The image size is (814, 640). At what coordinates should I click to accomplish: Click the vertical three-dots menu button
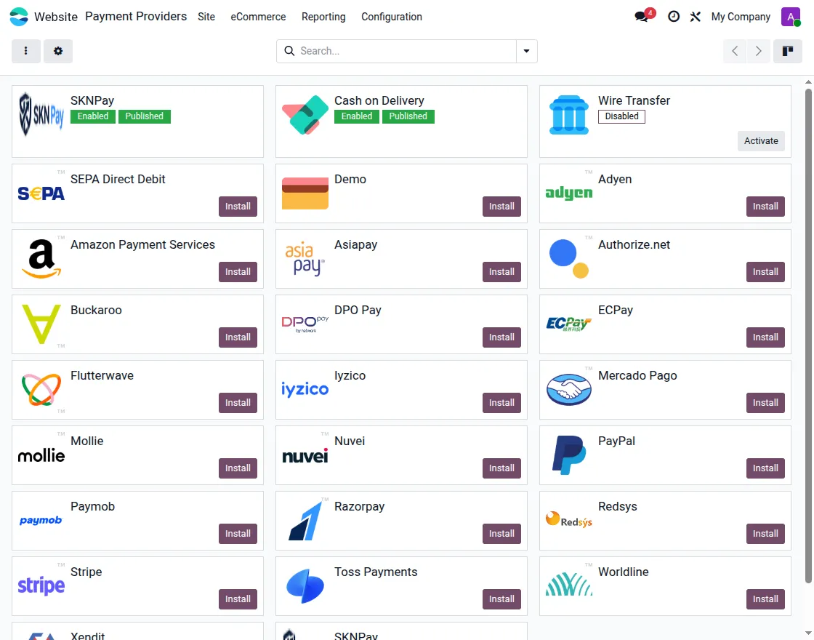click(26, 51)
